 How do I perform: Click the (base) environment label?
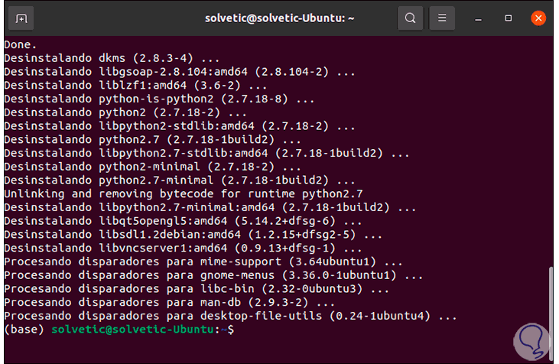coord(24,329)
